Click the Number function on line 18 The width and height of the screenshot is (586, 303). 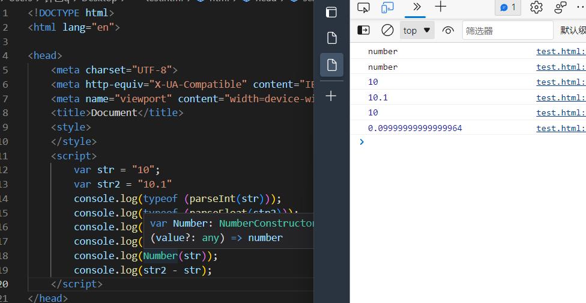pyautogui.click(x=160, y=256)
